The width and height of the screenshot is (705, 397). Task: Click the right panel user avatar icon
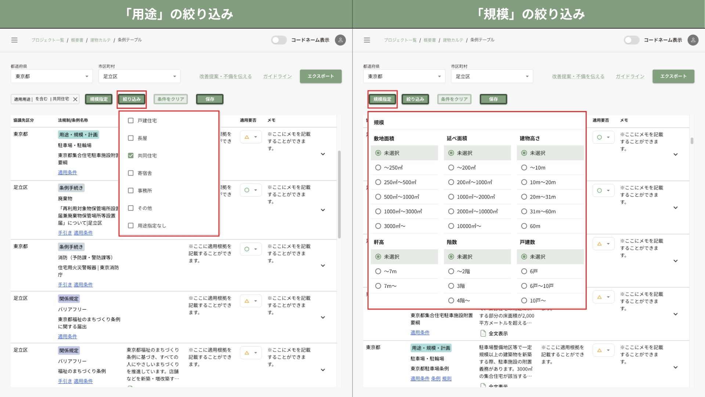tap(693, 40)
